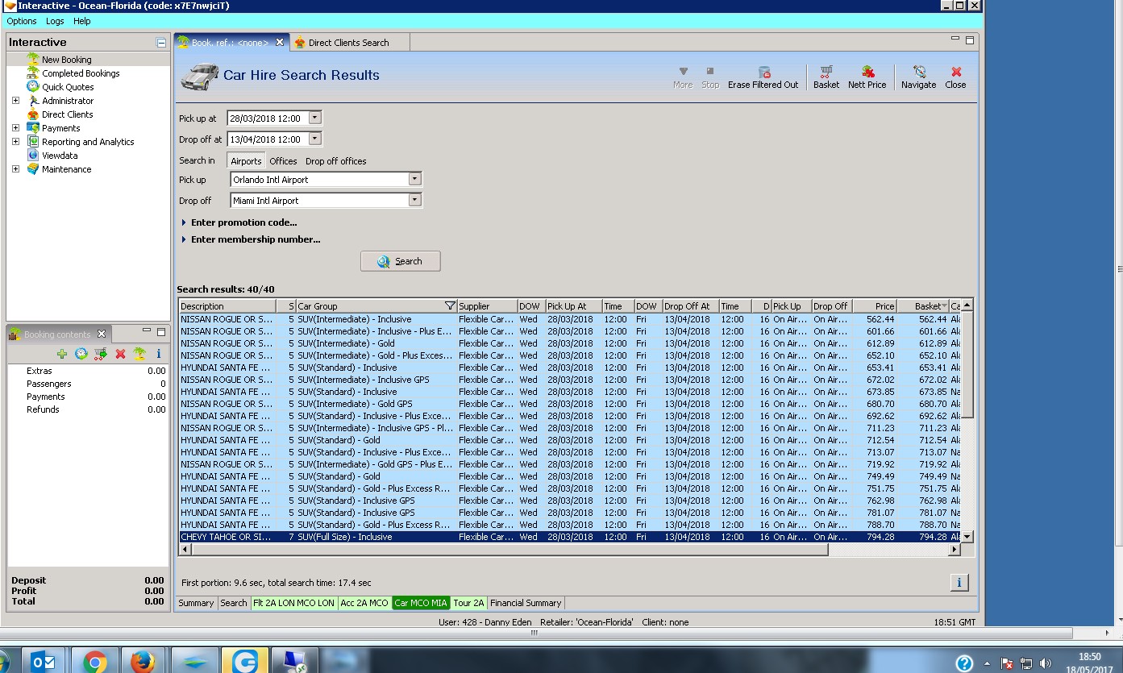Image resolution: width=1123 pixels, height=673 pixels.
Task: Switch to the bottom Search tab
Action: tap(234, 603)
